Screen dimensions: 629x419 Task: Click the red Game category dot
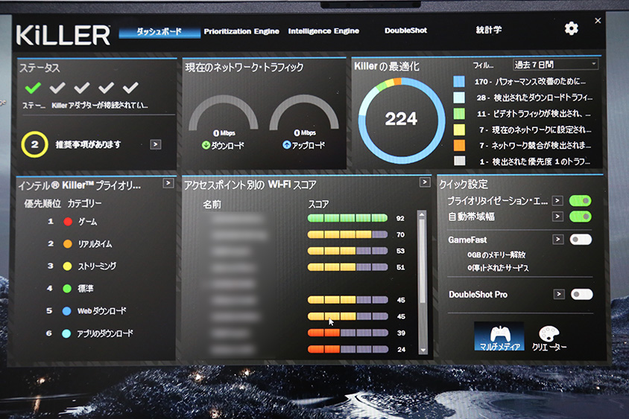pos(68,222)
